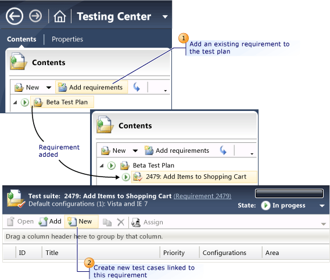Switch to the Contents tab

21,39
